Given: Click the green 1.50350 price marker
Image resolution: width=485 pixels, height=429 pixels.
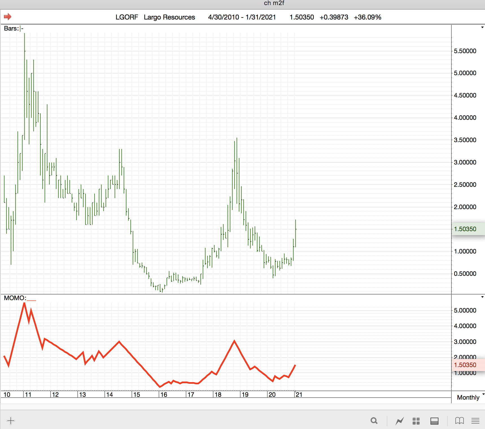Looking at the screenshot, I should [x=468, y=229].
